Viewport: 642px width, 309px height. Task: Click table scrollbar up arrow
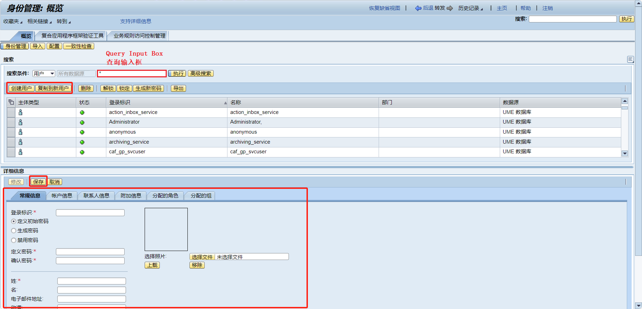tap(625, 101)
